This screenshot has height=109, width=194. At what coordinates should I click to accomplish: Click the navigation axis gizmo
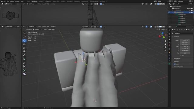[x=162, y=35]
